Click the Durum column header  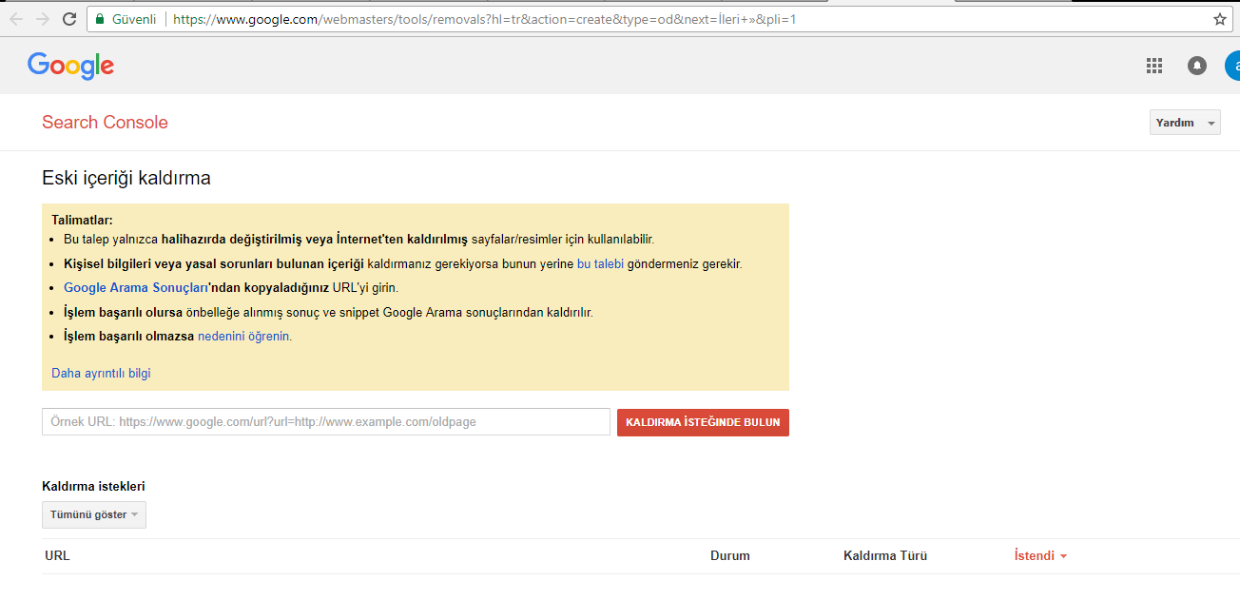click(x=730, y=556)
